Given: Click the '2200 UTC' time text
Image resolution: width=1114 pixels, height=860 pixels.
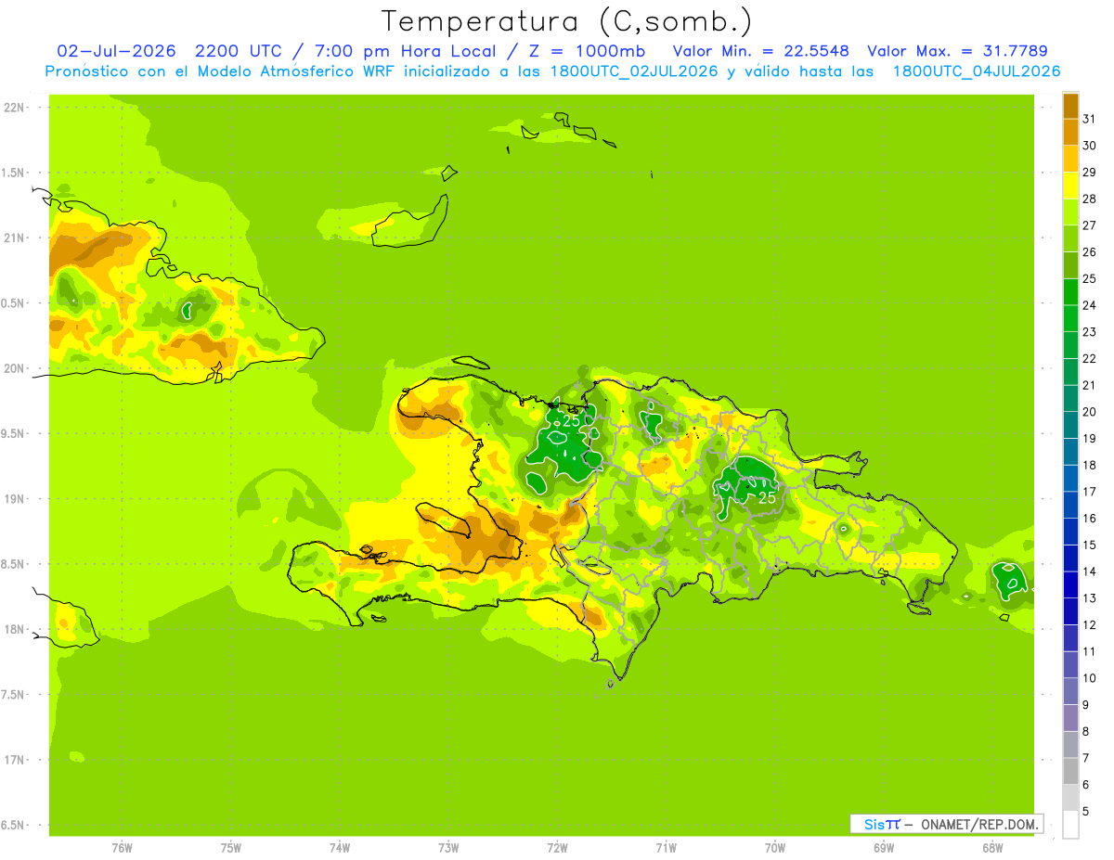Looking at the screenshot, I should [240, 51].
